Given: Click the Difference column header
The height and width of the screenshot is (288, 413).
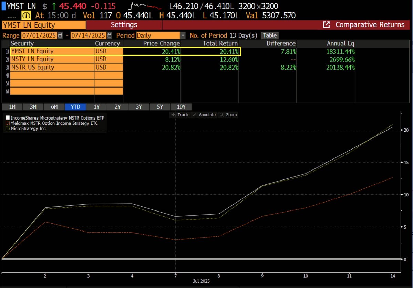Looking at the screenshot, I should click(x=281, y=43).
